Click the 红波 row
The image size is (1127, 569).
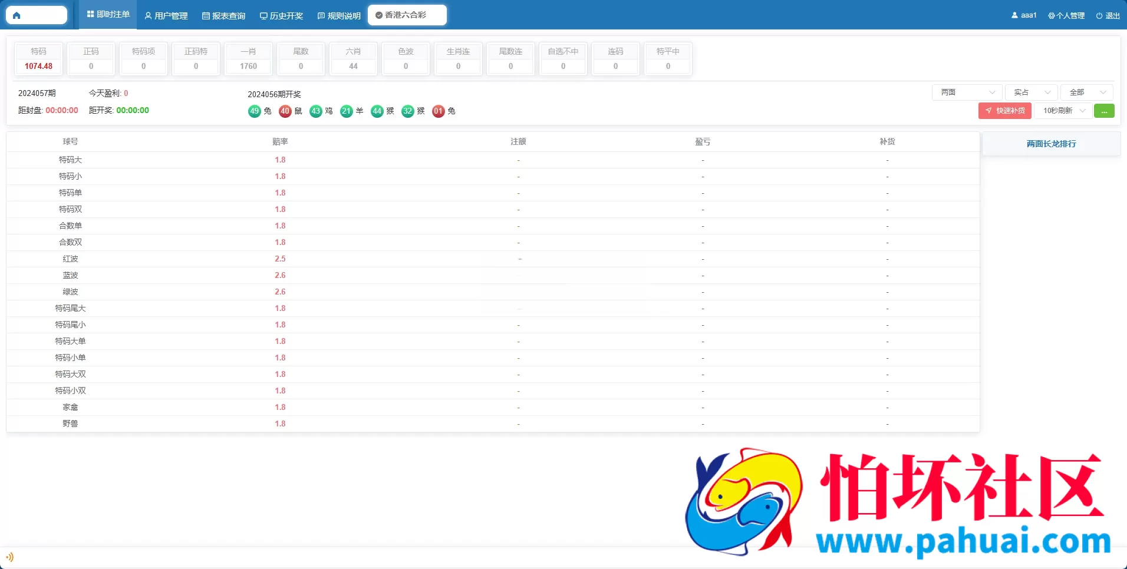[x=493, y=259]
